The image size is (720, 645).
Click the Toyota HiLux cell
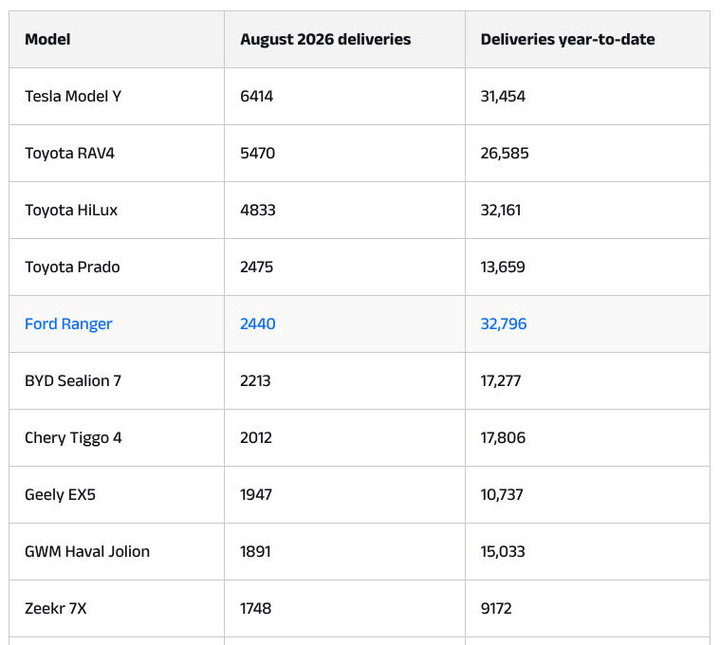pyautogui.click(x=117, y=211)
